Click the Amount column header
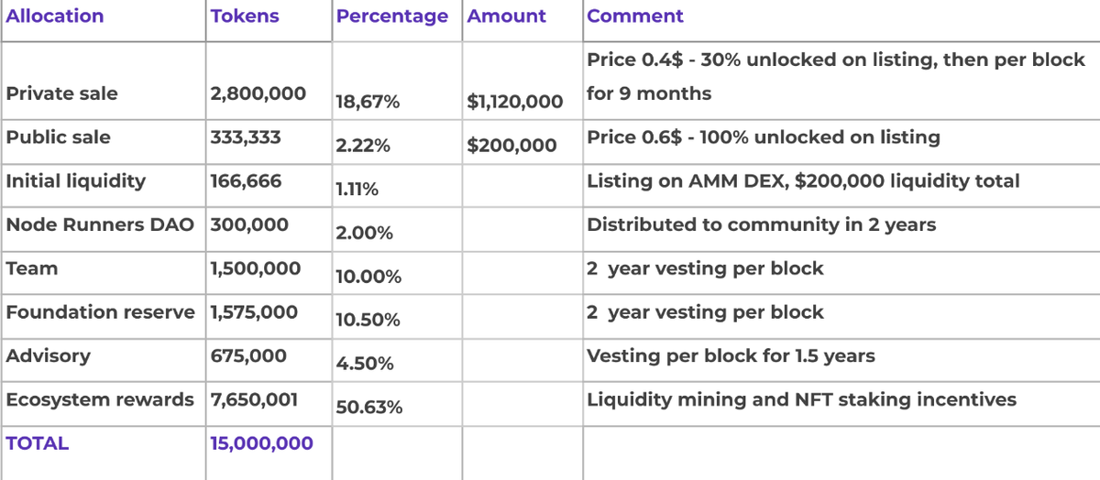The width and height of the screenshot is (1100, 480). coord(506,16)
